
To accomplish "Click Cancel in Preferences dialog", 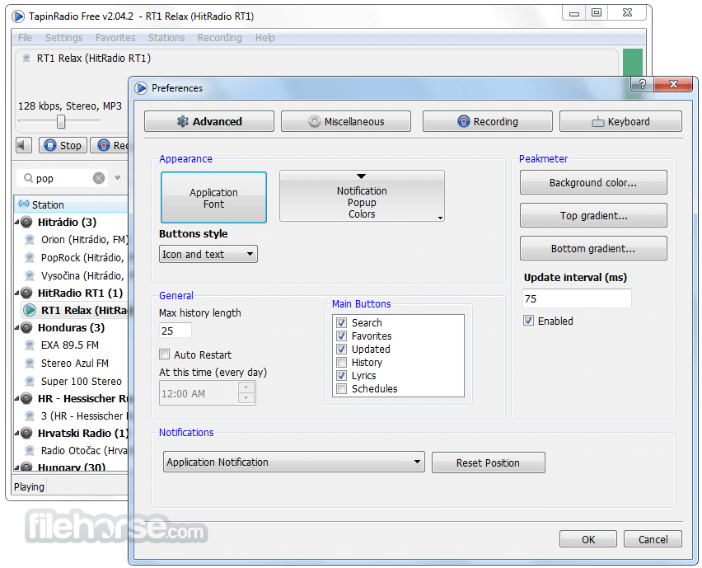I will pos(653,539).
